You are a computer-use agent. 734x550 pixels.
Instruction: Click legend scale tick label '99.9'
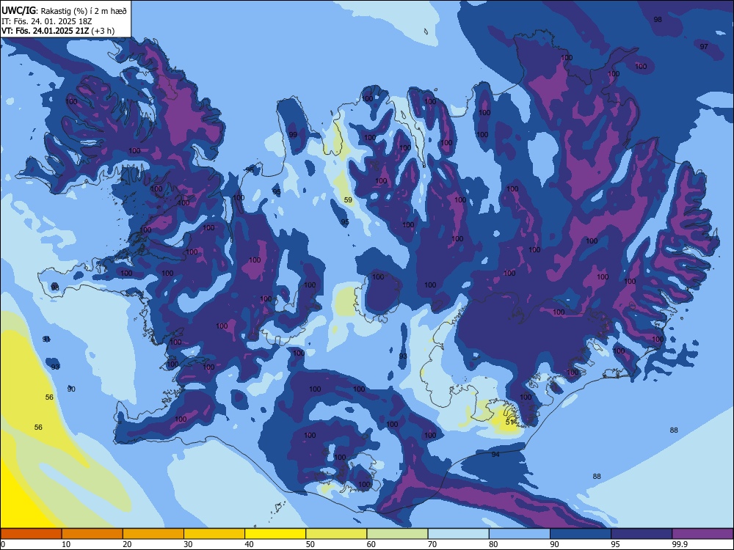point(679,544)
